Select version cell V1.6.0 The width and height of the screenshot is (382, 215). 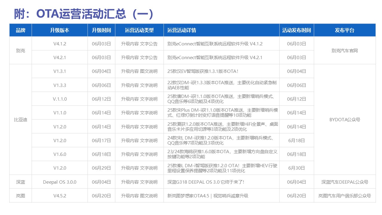(60, 154)
